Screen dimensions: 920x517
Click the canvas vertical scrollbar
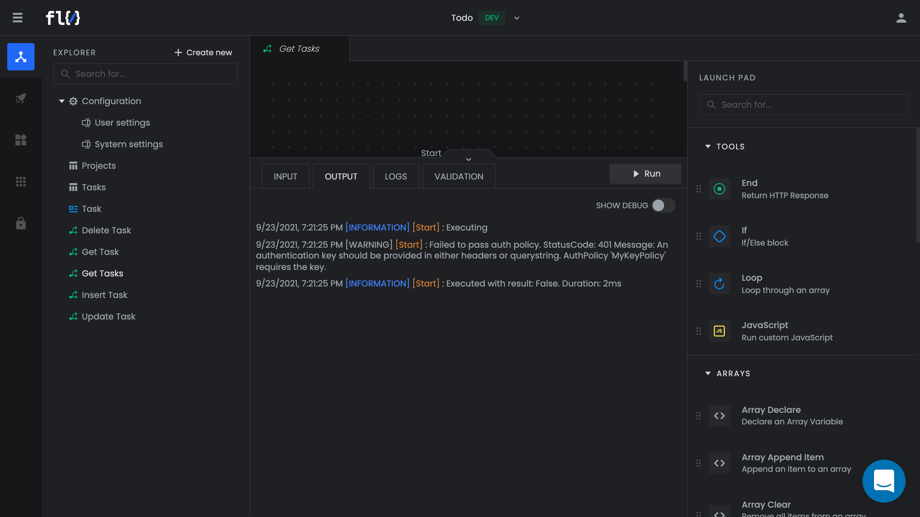[685, 71]
